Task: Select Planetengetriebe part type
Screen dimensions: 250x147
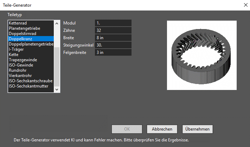Action: pos(31,28)
